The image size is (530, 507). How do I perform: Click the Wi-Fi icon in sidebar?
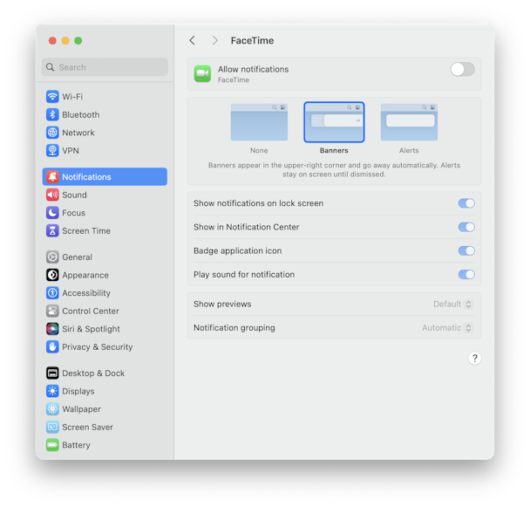[52, 97]
